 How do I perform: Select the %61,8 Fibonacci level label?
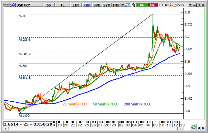tap(25, 78)
